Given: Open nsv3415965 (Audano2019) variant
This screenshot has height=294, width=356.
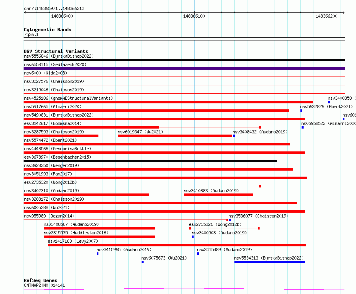Looking at the screenshot, I should 124,250.
